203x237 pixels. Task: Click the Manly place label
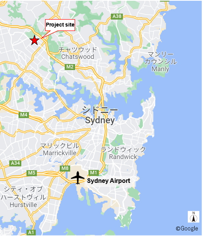pyautogui.click(x=160, y=69)
